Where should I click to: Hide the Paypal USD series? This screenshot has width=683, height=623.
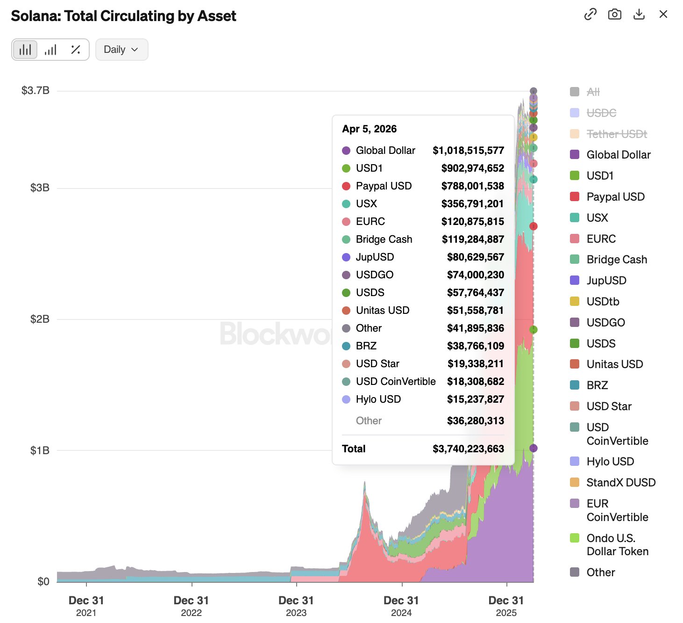tap(615, 197)
